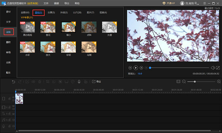The height and width of the screenshot is (133, 222).
Task: Click the preview playback progress slider
Action: pos(179,68)
